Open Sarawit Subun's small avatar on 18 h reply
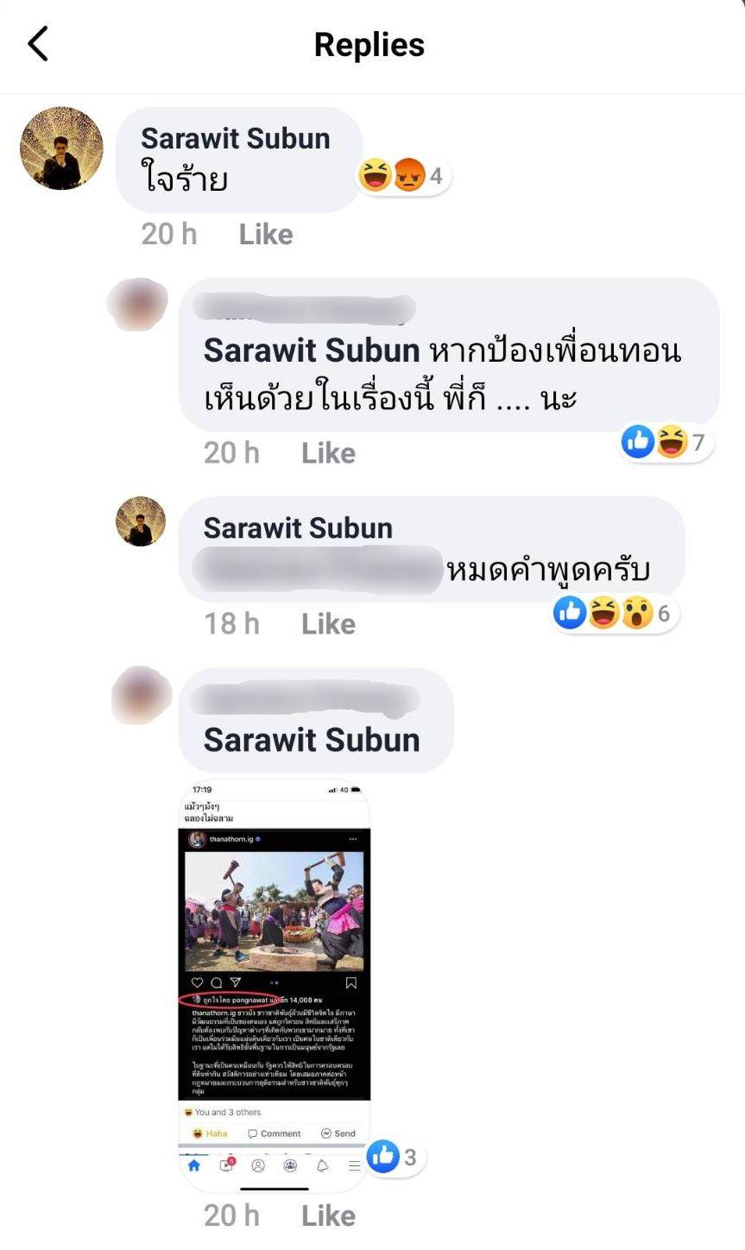This screenshot has width=745, height=1250. coord(141,521)
